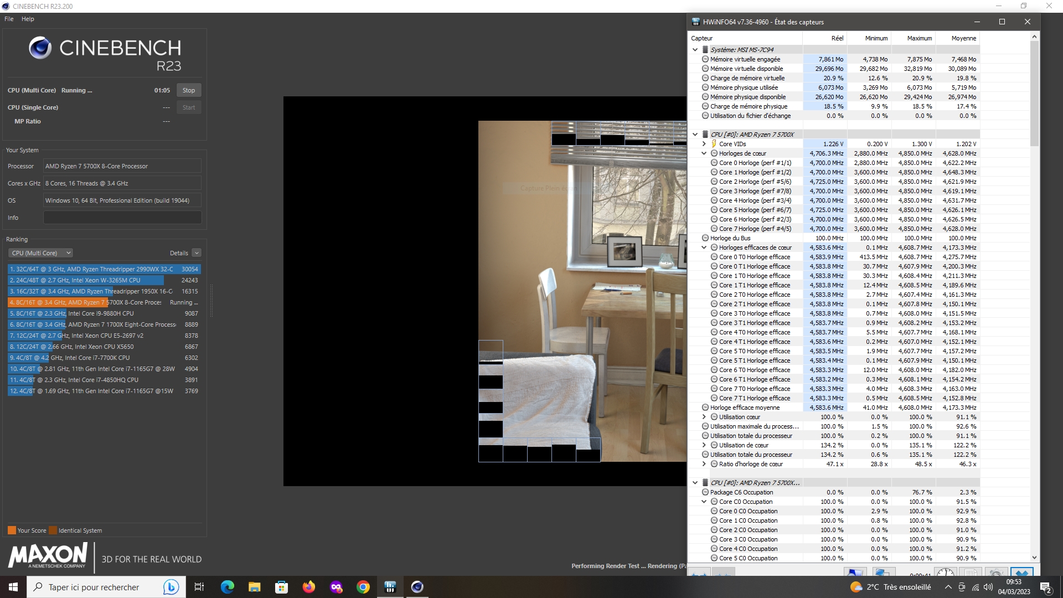
Task: Click the Cinebench icon in the taskbar
Action: tap(417, 587)
